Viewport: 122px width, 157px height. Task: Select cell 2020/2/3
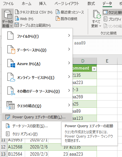[37, 154]
